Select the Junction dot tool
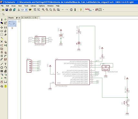 [2, 78]
